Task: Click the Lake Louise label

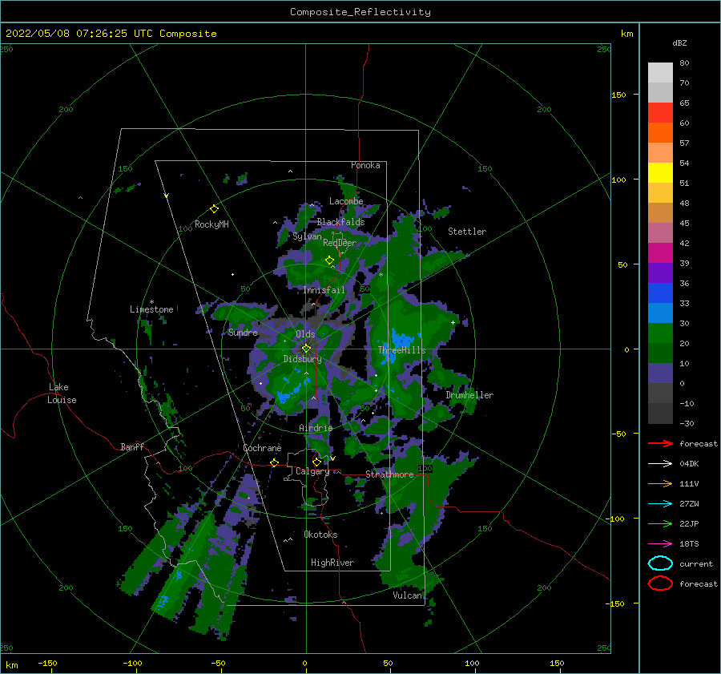Action: click(x=62, y=394)
